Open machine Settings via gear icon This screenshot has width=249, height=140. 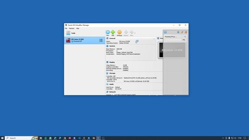[119, 32]
